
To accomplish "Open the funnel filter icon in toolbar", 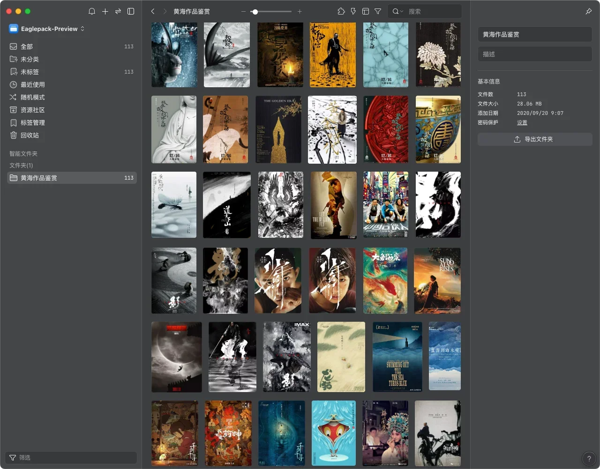I will [x=378, y=11].
